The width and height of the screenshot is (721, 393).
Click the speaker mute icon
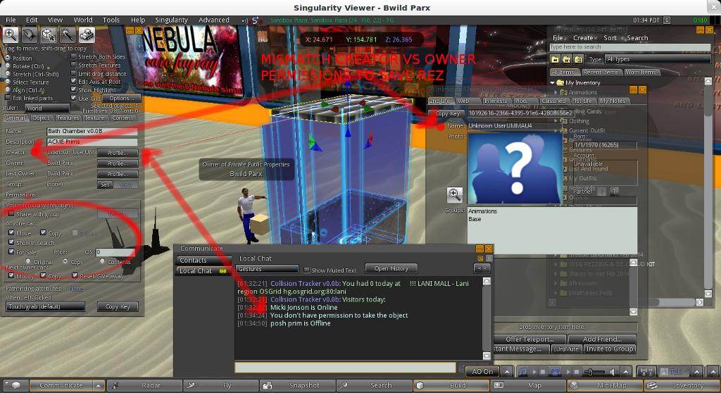[614, 372]
